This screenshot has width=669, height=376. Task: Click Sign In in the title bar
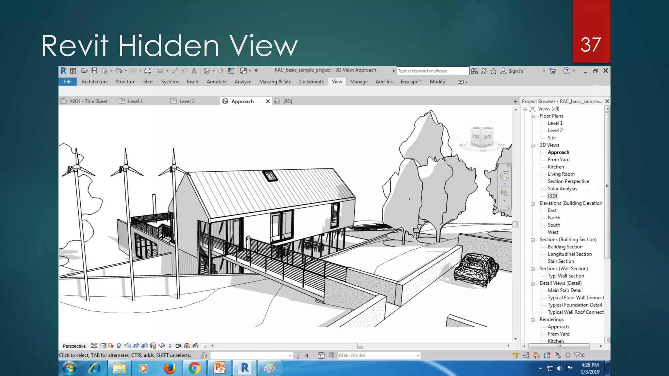(x=515, y=71)
